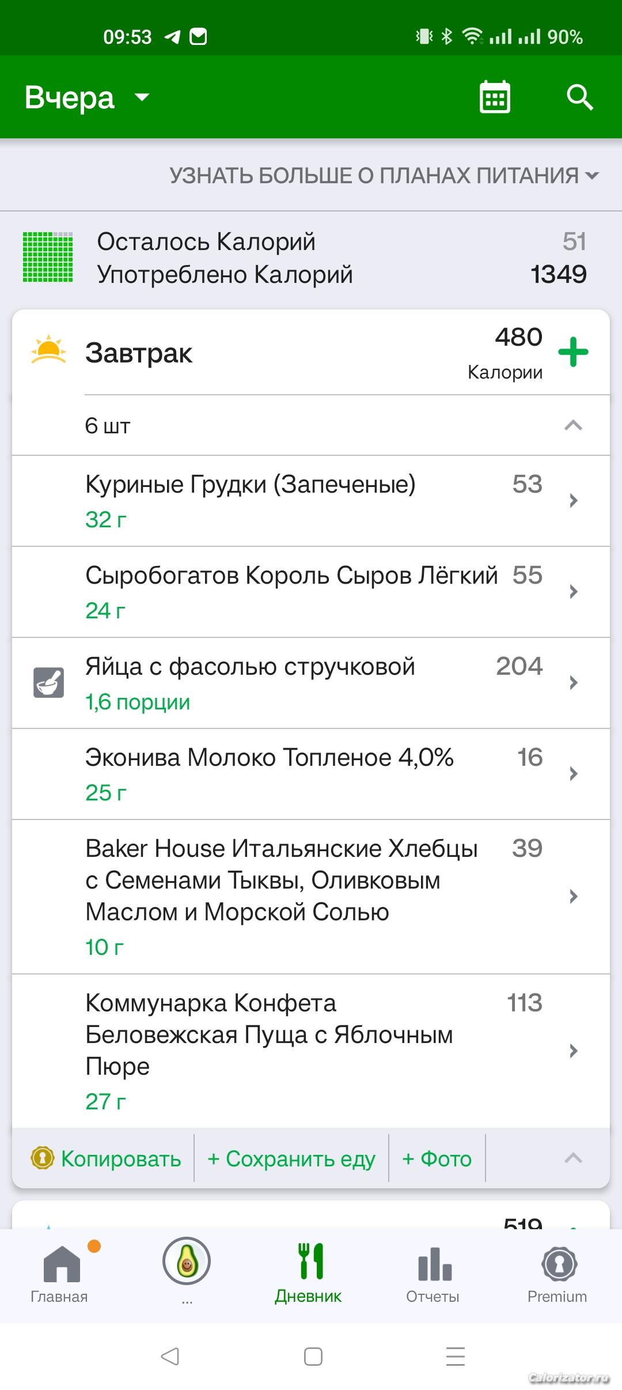Open the Вчера date dropdown
The image size is (622, 1390).
pyautogui.click(x=86, y=97)
